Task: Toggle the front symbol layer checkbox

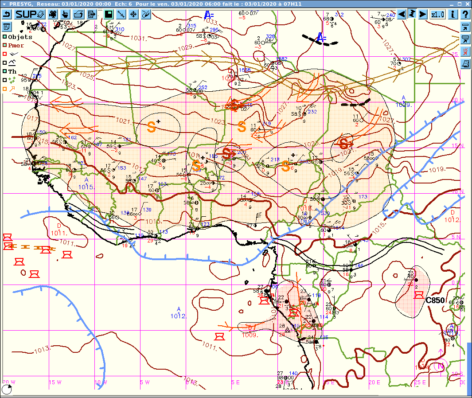Action: pos(4,62)
